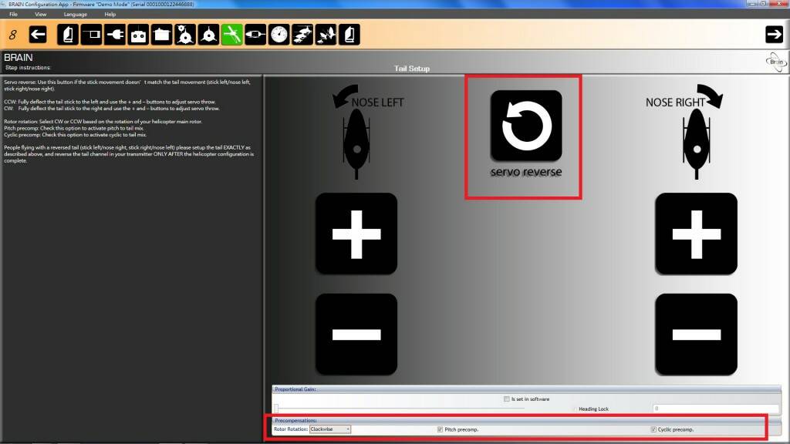Image resolution: width=790 pixels, height=444 pixels.
Task: Click the 'NOSE RIGHT' label
Action: tap(675, 103)
